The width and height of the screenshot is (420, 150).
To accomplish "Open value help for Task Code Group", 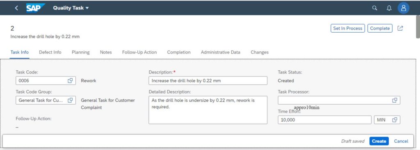I will pos(70,101).
